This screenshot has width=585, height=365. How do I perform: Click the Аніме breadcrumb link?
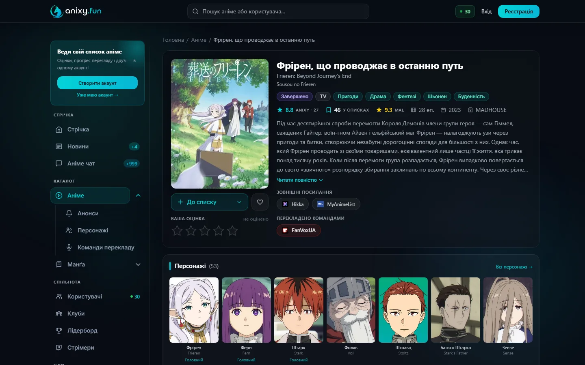[199, 40]
